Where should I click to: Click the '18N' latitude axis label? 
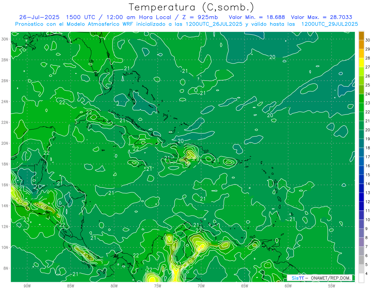point(5,164)
